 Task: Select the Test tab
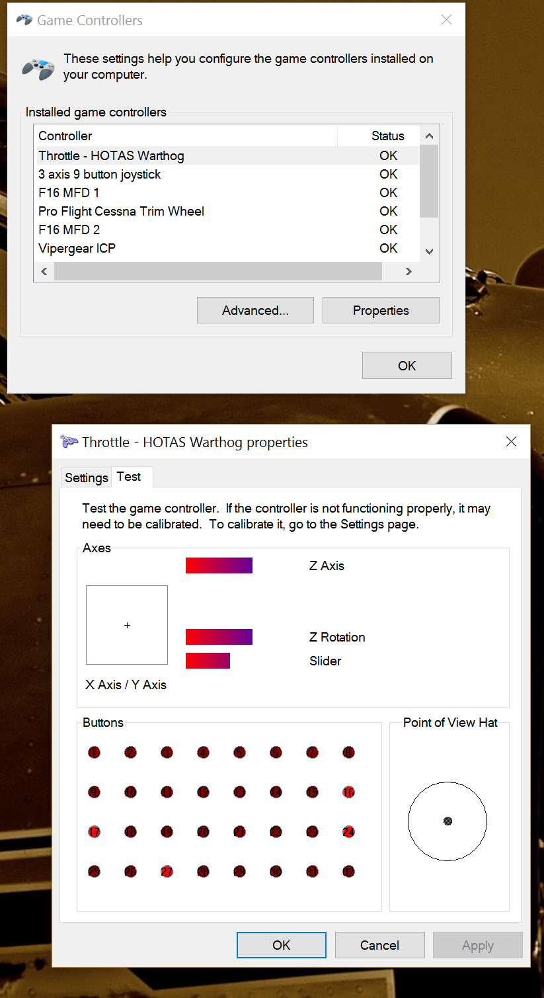[x=129, y=476]
